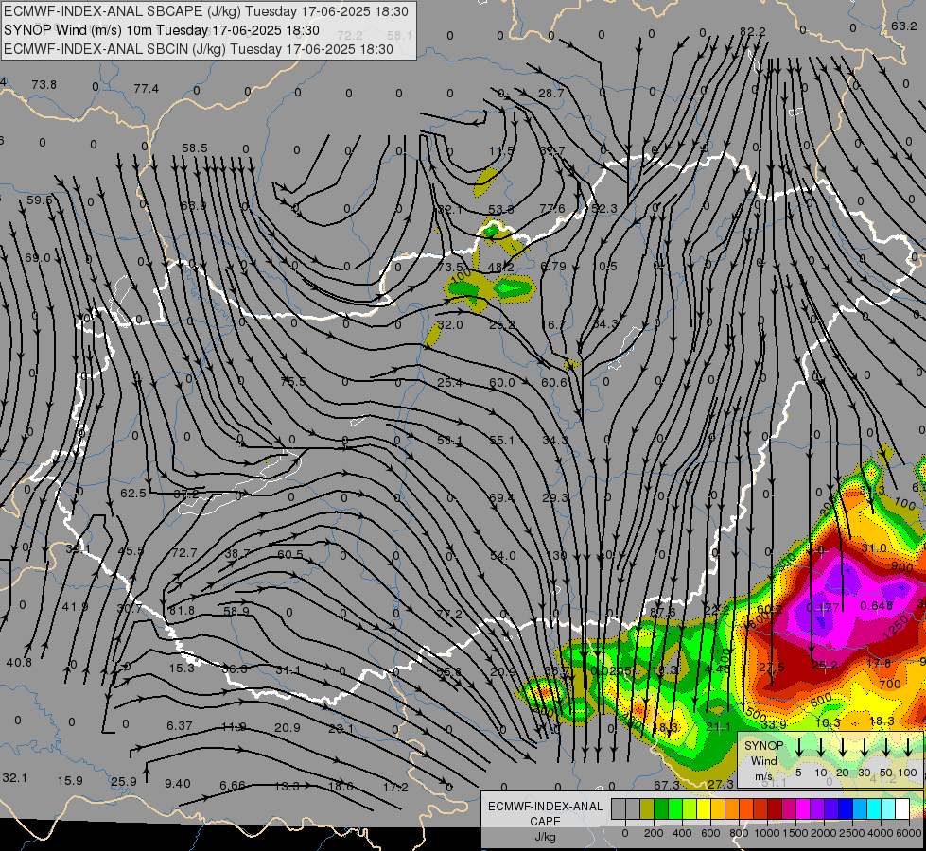Click the '27.5' value in dark red area
Viewport: 926px width, 851px height.
point(772,667)
